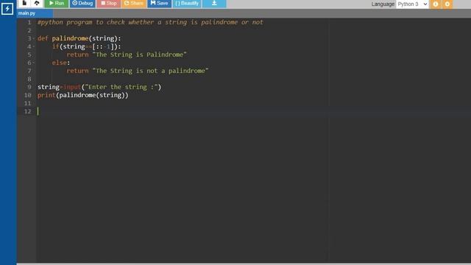Viewport: 471px width, 265px height.
Task: Click the Stop button
Action: point(109,3)
